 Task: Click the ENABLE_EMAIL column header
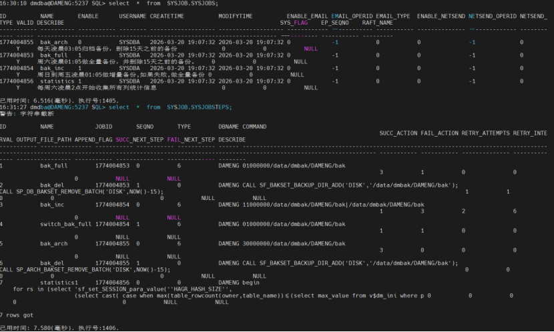(308, 16)
